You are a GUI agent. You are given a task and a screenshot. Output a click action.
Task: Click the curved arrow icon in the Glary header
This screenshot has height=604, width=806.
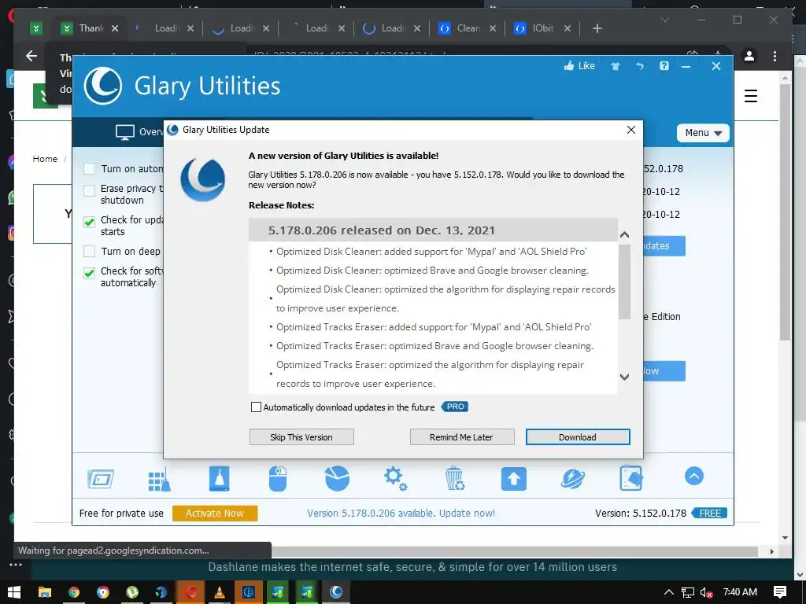(639, 66)
